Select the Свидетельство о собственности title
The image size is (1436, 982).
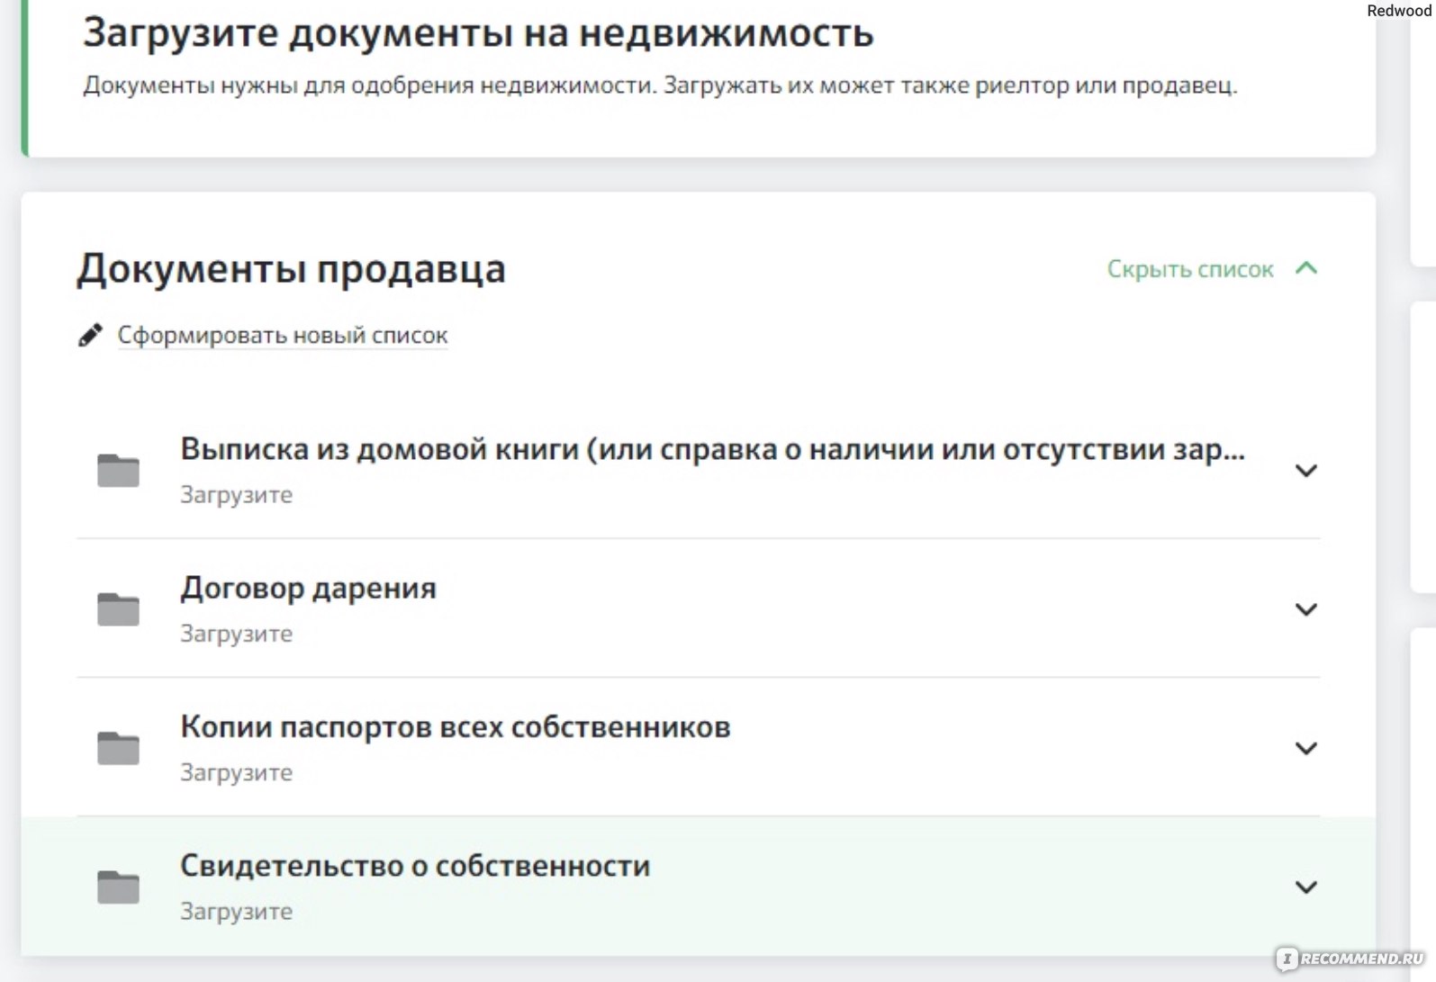(415, 866)
